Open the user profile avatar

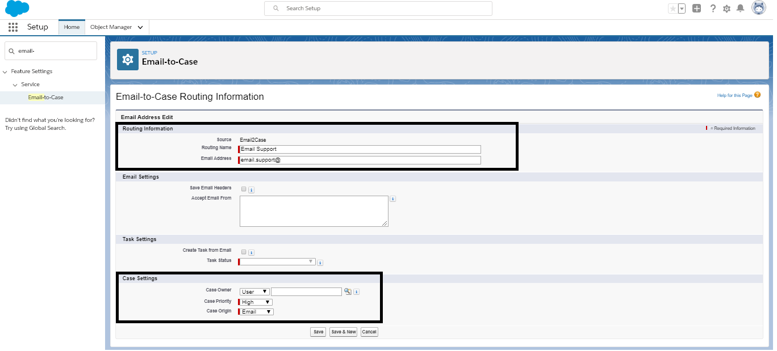click(x=758, y=8)
